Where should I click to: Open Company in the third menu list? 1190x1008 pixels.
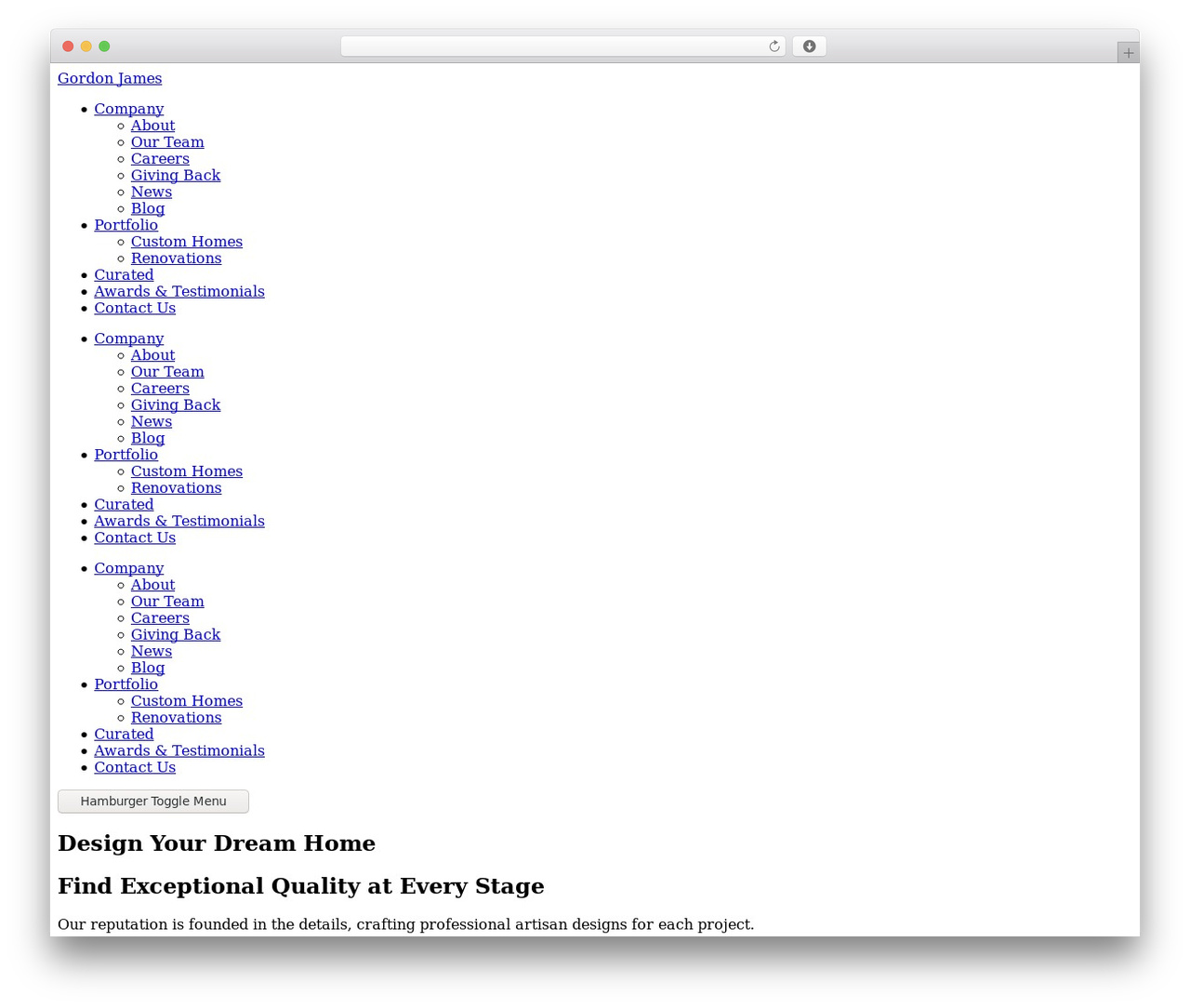[128, 568]
